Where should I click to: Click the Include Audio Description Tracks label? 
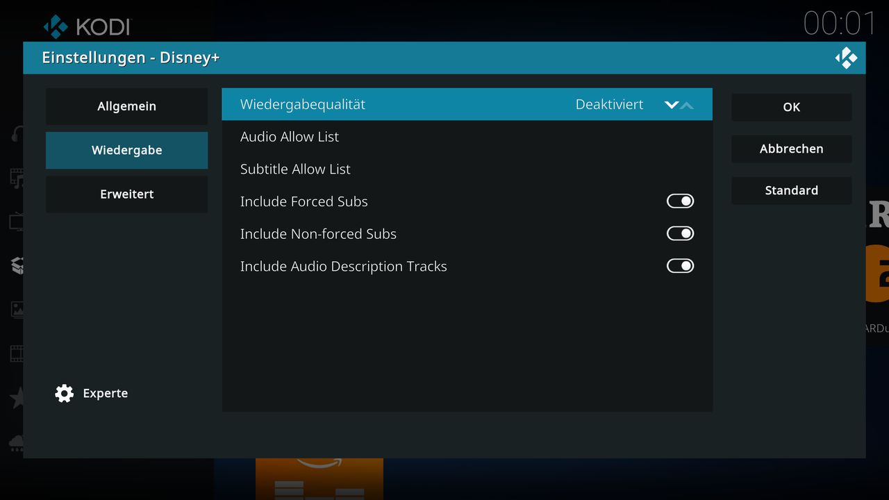point(343,267)
